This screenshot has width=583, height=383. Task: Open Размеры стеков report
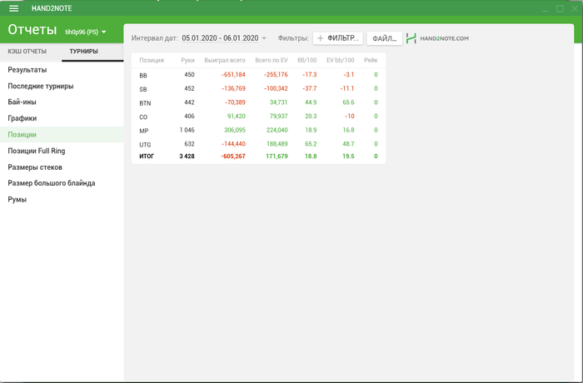(35, 167)
